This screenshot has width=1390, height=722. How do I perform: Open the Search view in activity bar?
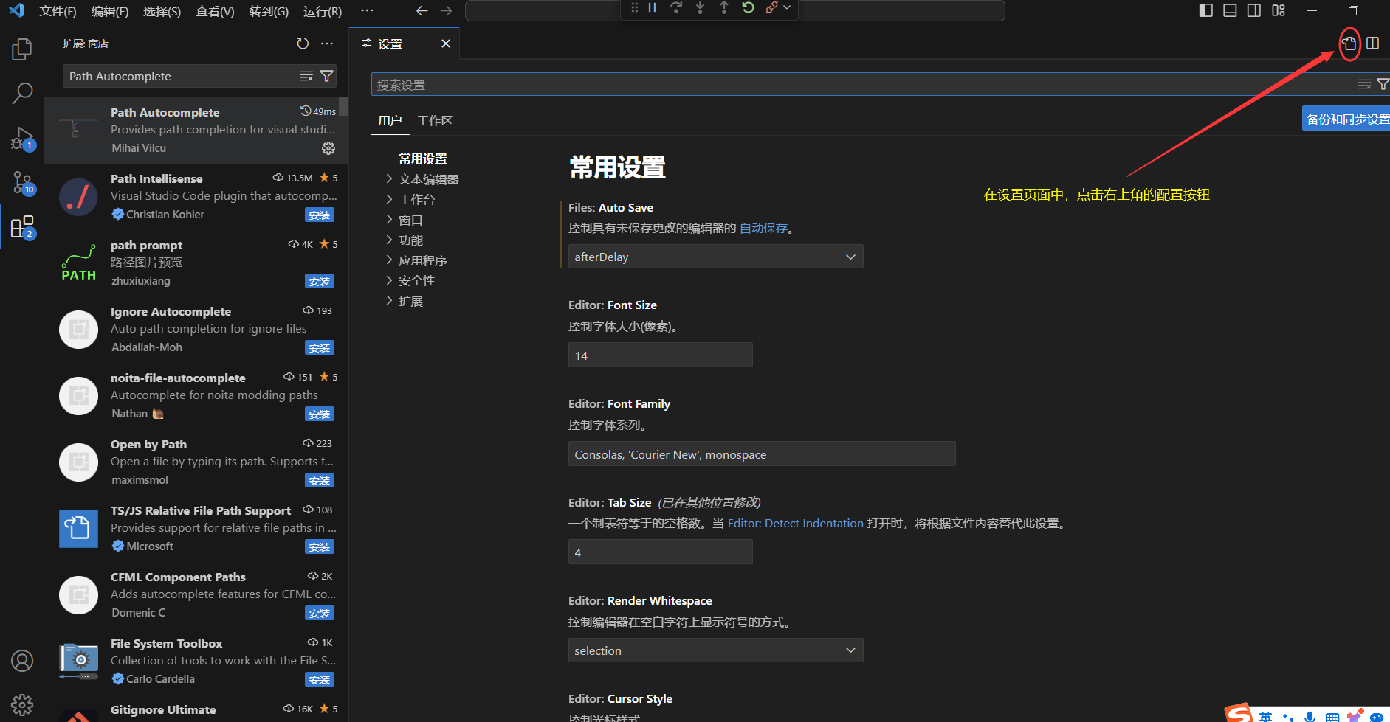tap(22, 93)
